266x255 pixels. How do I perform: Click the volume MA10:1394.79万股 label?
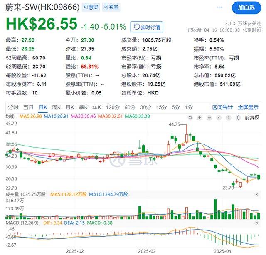coord(108,194)
